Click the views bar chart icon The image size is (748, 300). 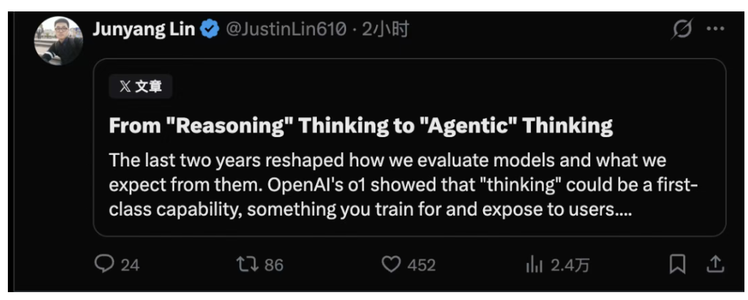[534, 265]
